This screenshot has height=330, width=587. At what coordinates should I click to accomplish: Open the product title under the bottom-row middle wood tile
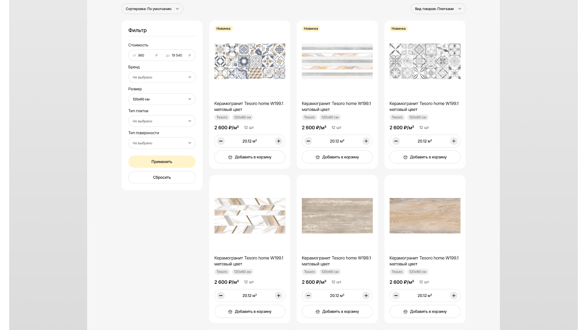[336, 261]
